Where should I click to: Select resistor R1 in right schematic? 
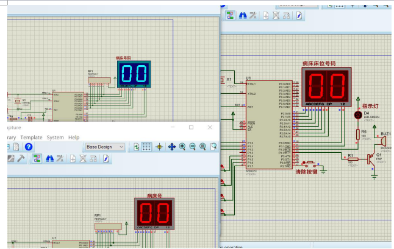[x=353, y=159]
